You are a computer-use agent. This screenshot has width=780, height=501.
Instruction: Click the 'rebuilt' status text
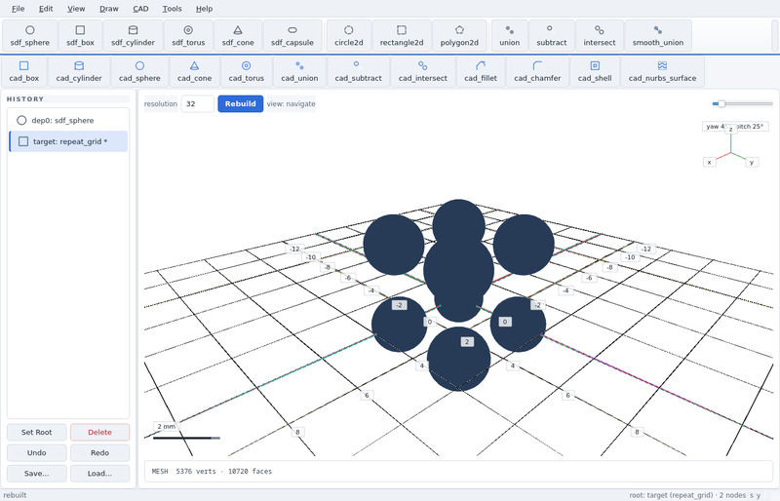click(15, 495)
